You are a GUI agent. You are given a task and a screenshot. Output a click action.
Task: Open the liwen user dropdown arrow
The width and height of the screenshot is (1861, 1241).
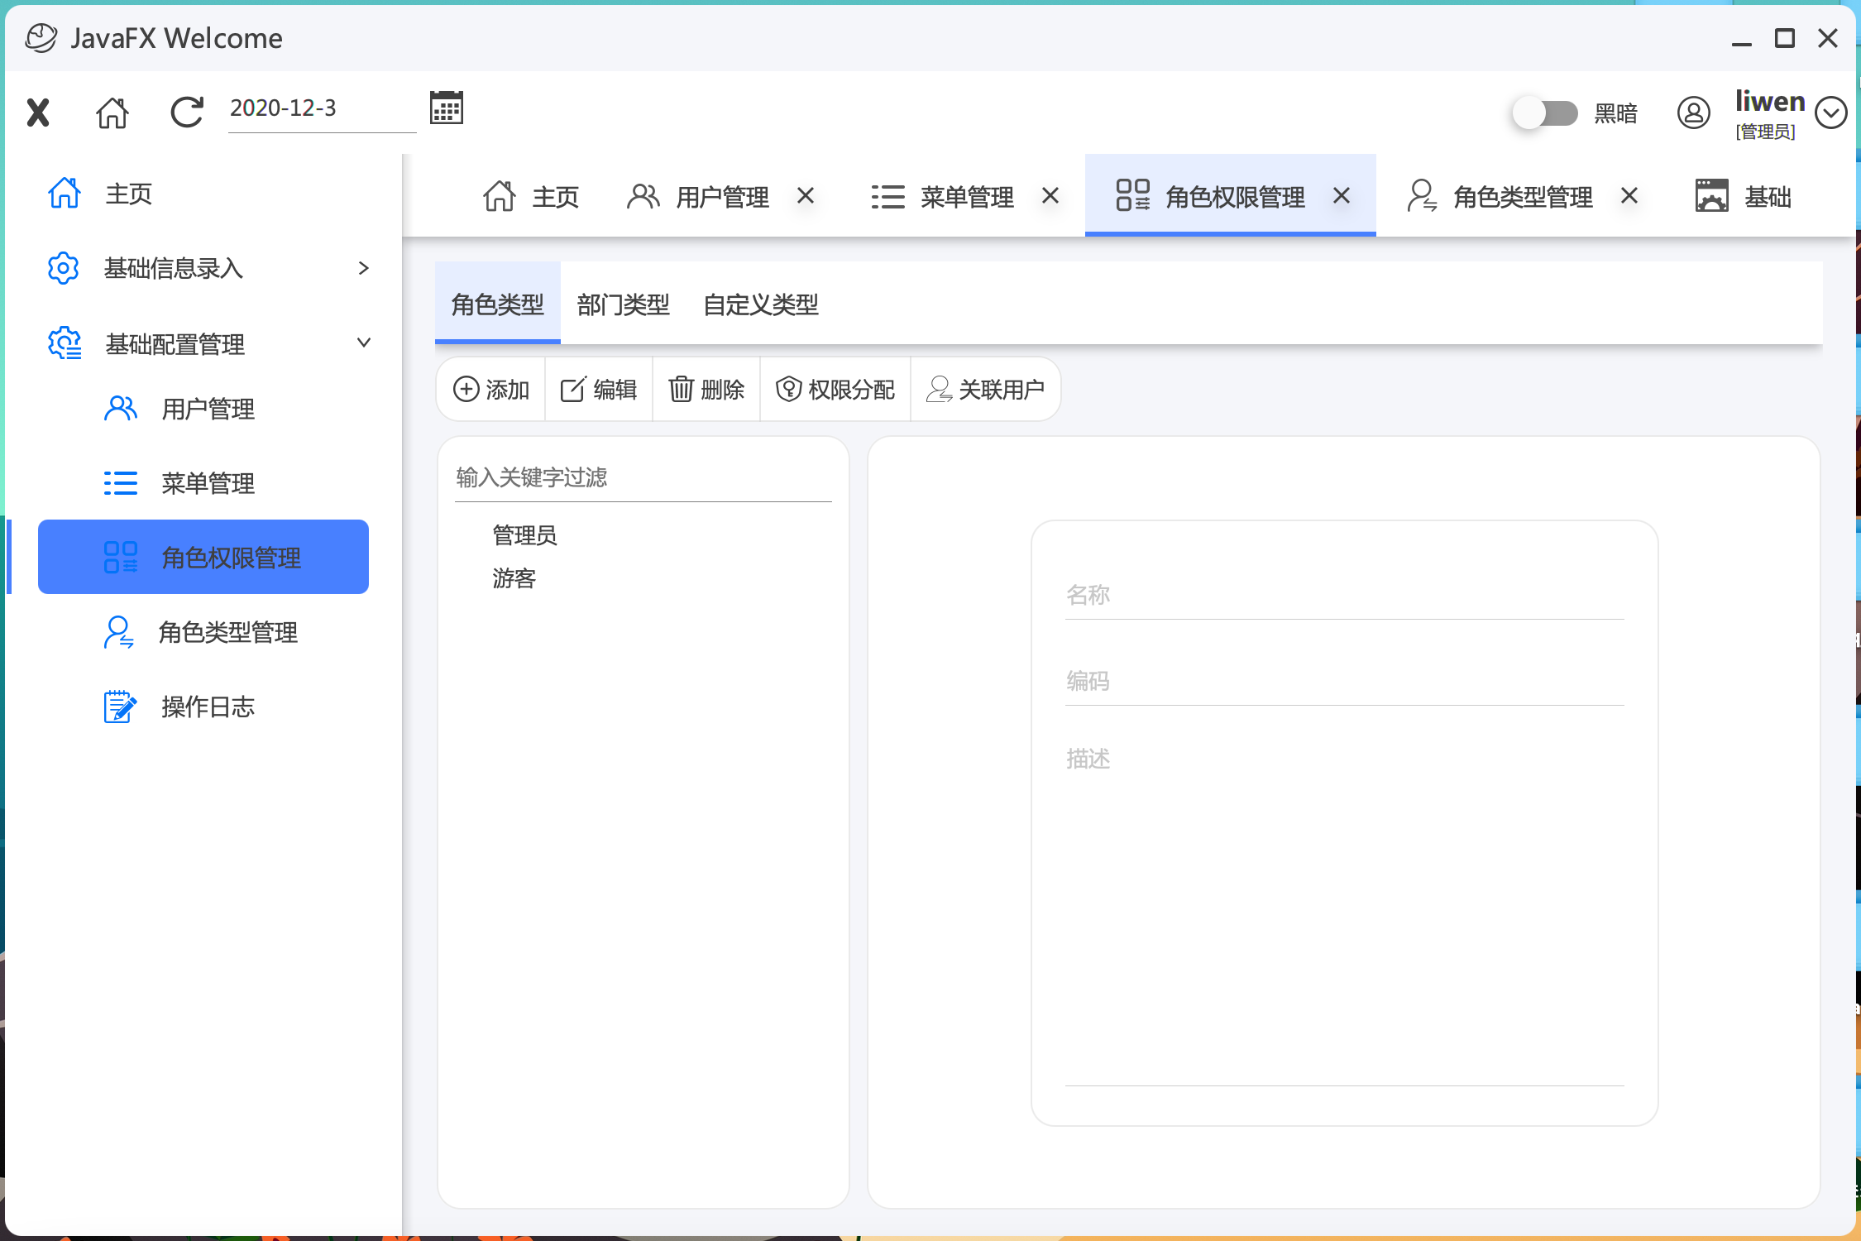click(x=1830, y=113)
